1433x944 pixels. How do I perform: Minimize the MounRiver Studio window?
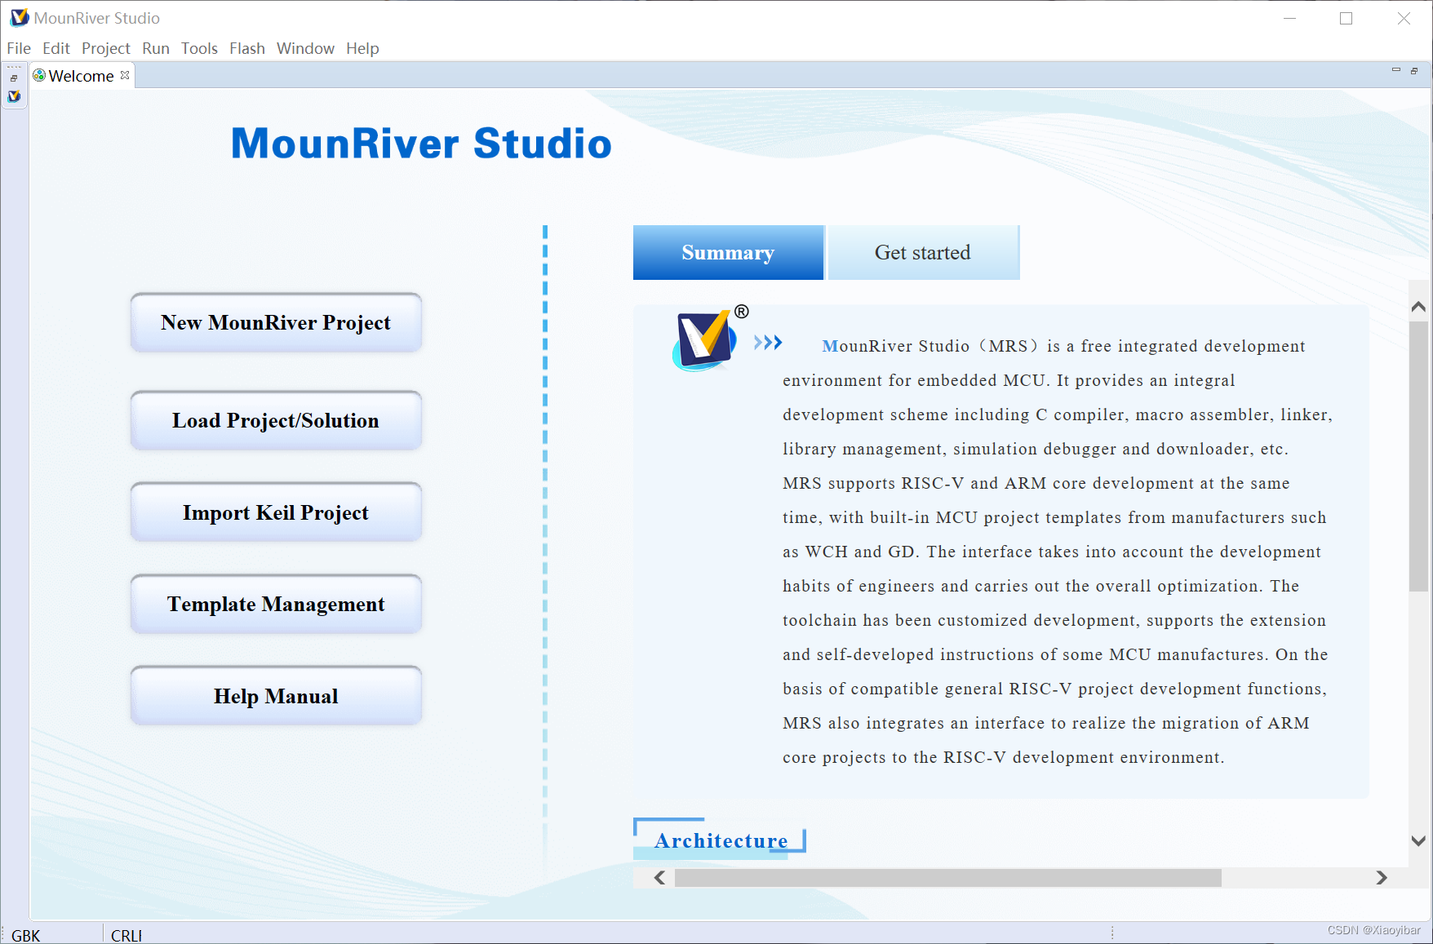click(x=1289, y=18)
